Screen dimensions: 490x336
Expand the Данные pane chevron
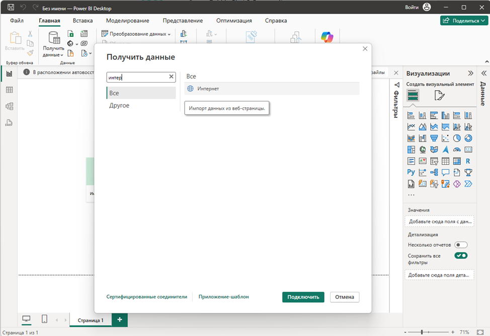point(484,73)
